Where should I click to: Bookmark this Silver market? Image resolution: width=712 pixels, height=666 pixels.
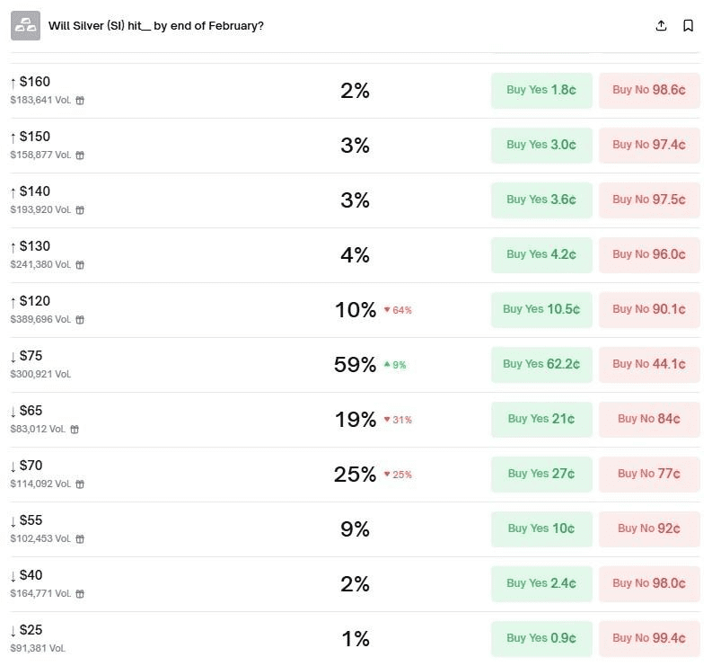tap(689, 26)
